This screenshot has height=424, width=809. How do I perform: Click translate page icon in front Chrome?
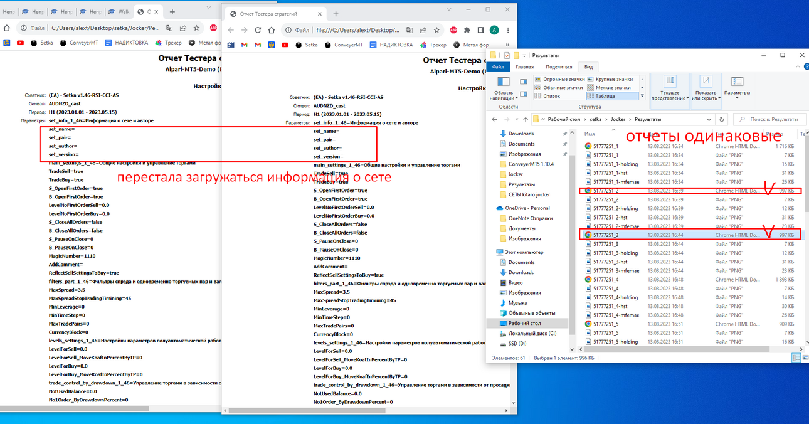(410, 29)
